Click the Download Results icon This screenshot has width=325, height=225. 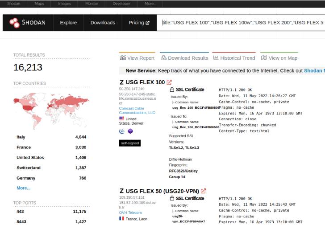(x=163, y=57)
